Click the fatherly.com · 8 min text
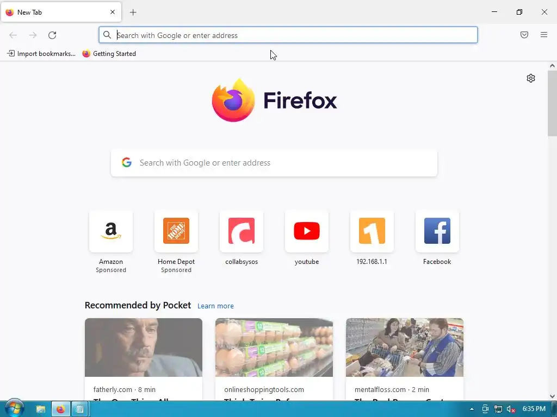Viewport: 557px width, 417px height. (x=125, y=389)
